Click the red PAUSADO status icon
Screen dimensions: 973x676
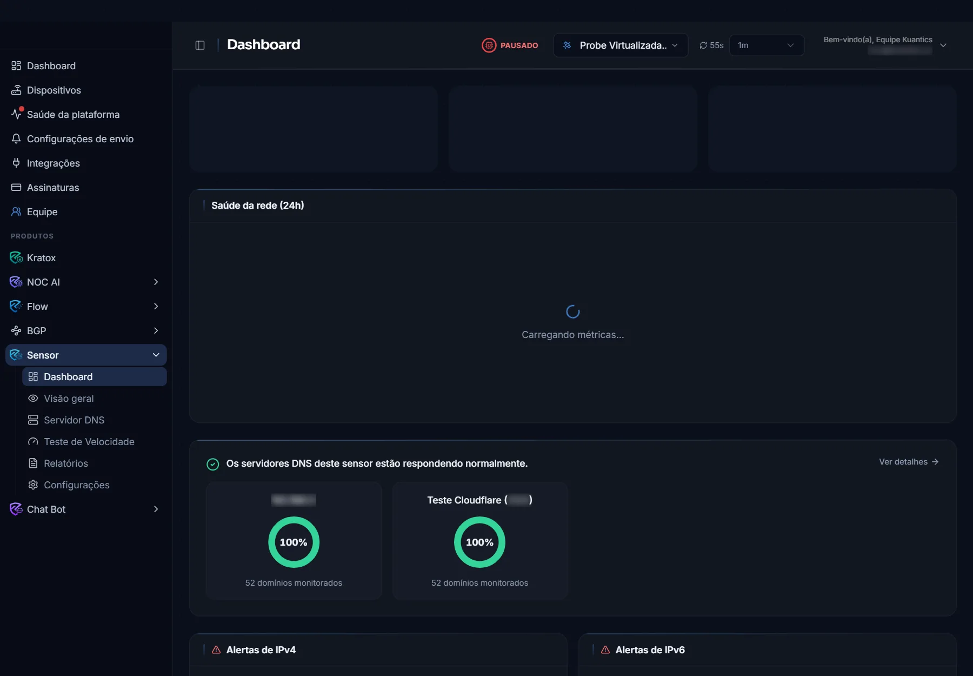(489, 45)
